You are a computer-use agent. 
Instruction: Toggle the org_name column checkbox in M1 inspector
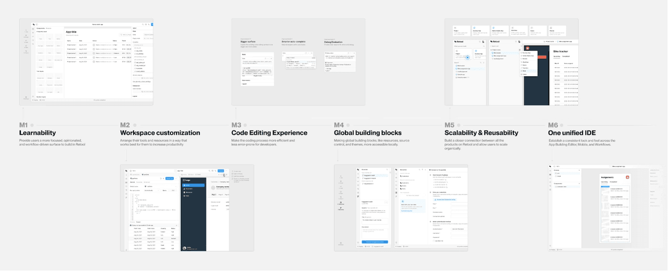(135, 50)
